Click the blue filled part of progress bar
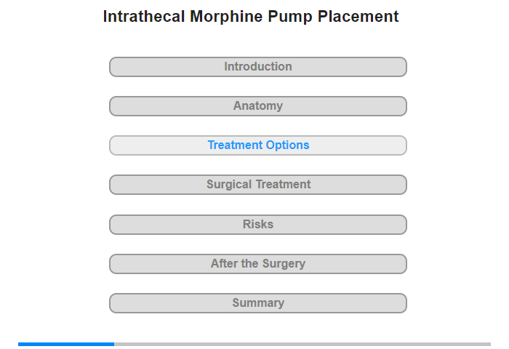 [66, 344]
